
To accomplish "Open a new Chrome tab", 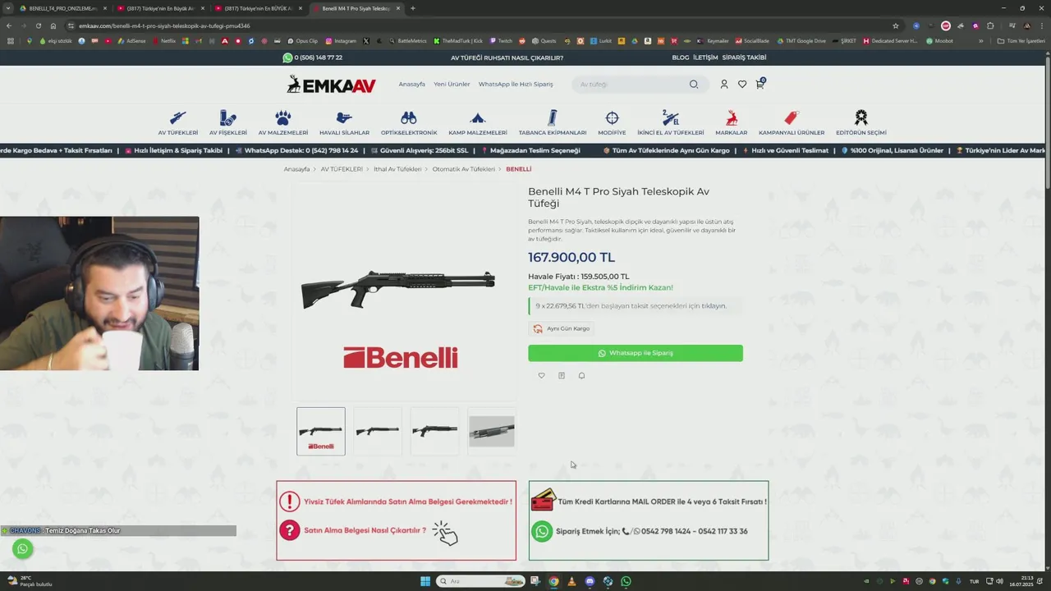I will tap(412, 8).
